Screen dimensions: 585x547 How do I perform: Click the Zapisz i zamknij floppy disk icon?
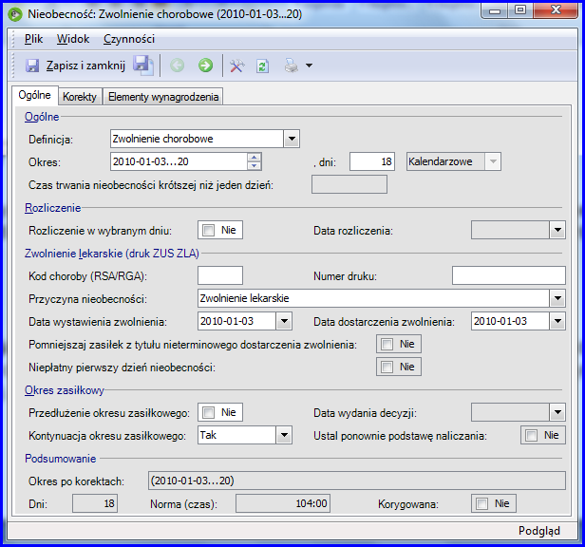[32, 66]
